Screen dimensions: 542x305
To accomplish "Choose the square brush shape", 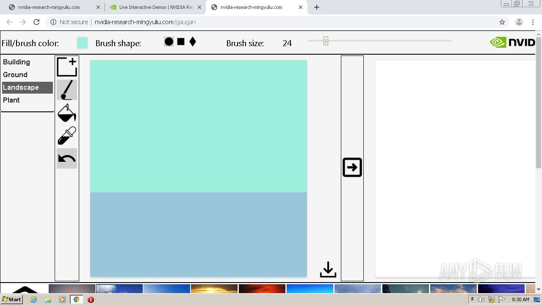I will tap(181, 42).
